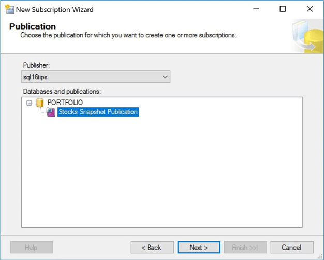The width and height of the screenshot is (324, 260).
Task: Open the Publisher dropdown arrow
Action: [165, 77]
